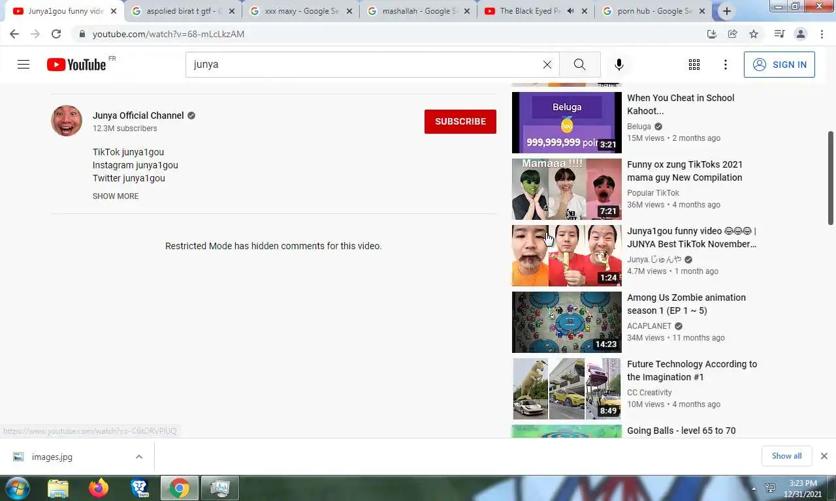Open the Chrome three-dot menu
836x501 pixels.
click(x=822, y=34)
